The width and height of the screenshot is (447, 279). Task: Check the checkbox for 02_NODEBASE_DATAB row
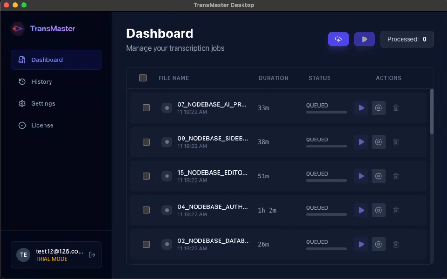(146, 244)
